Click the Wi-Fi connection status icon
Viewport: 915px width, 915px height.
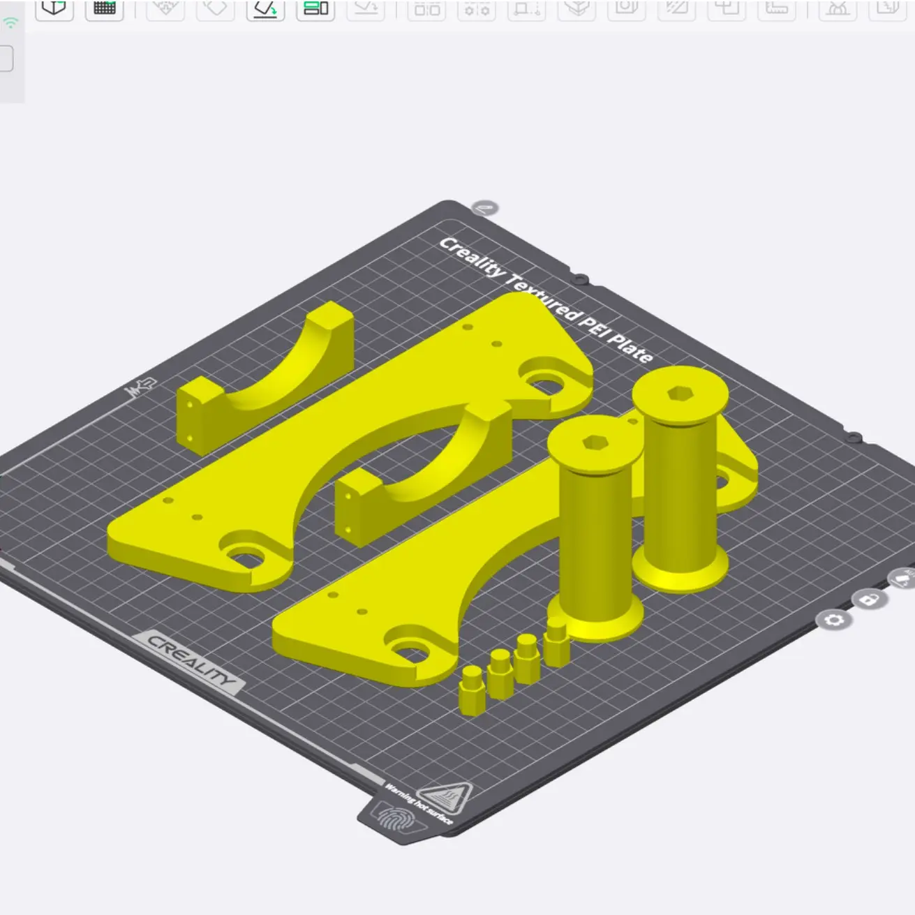coord(10,23)
